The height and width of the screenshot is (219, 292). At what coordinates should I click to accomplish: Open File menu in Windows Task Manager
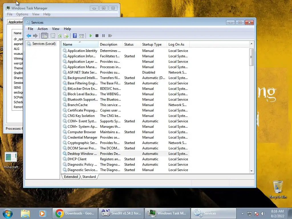coord(10,14)
